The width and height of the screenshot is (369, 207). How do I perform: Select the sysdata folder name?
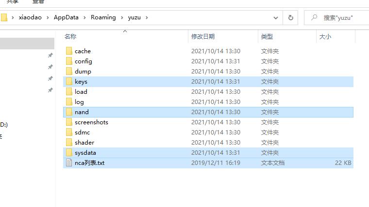pyautogui.click(x=85, y=153)
